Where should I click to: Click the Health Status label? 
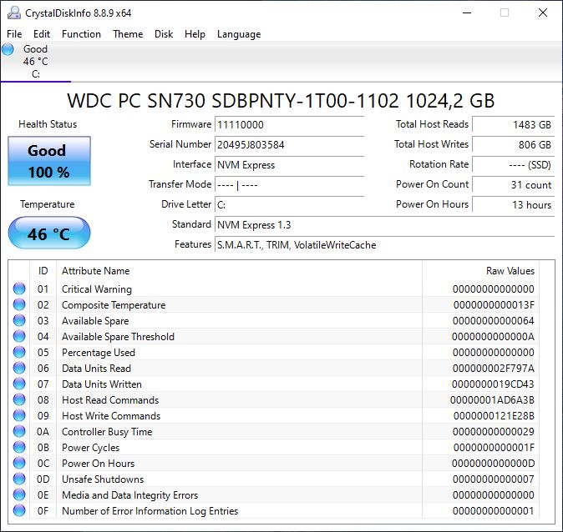coord(48,124)
